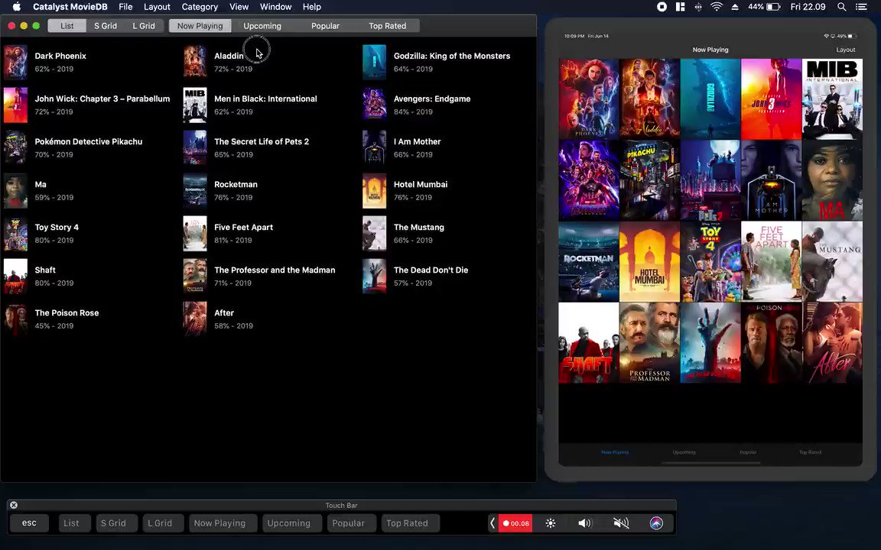Tap Top Rated tab in iPad tab bar
The image size is (881, 550).
click(x=810, y=452)
